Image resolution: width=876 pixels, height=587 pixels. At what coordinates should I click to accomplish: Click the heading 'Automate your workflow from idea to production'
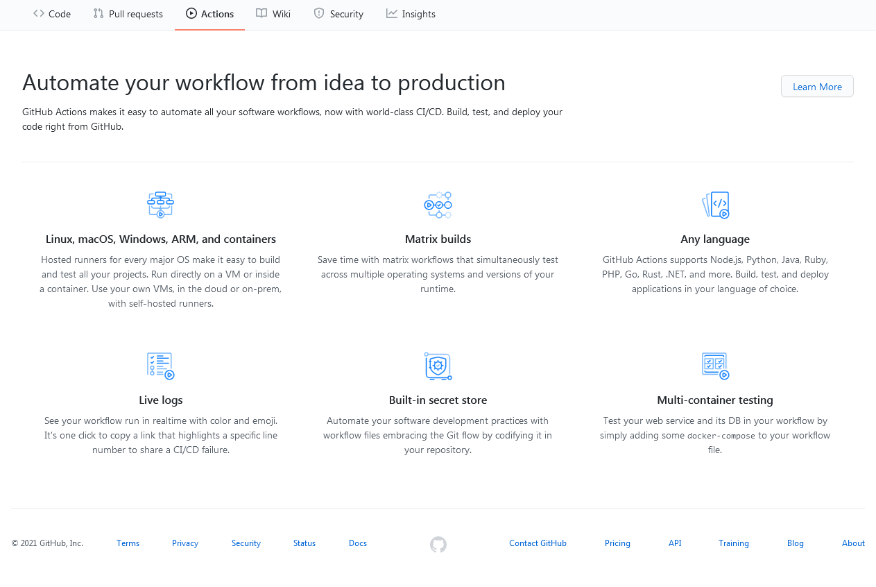(264, 83)
